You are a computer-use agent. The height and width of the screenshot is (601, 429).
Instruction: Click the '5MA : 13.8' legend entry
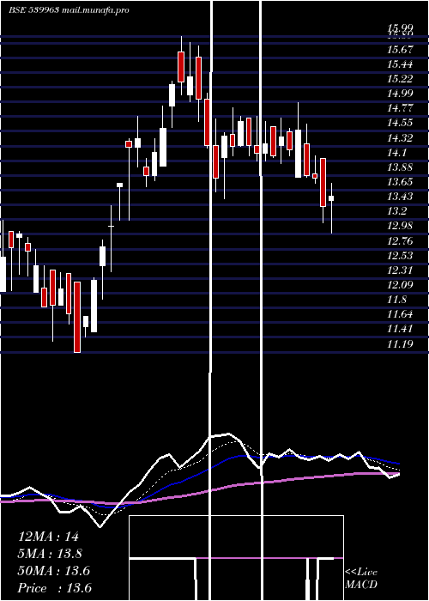click(51, 554)
